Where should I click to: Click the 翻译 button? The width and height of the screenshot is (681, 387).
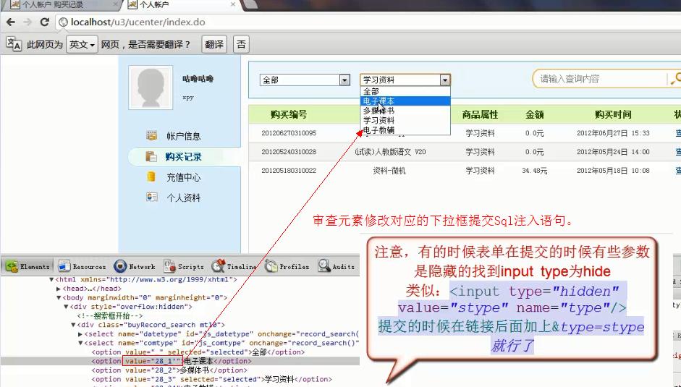[214, 44]
